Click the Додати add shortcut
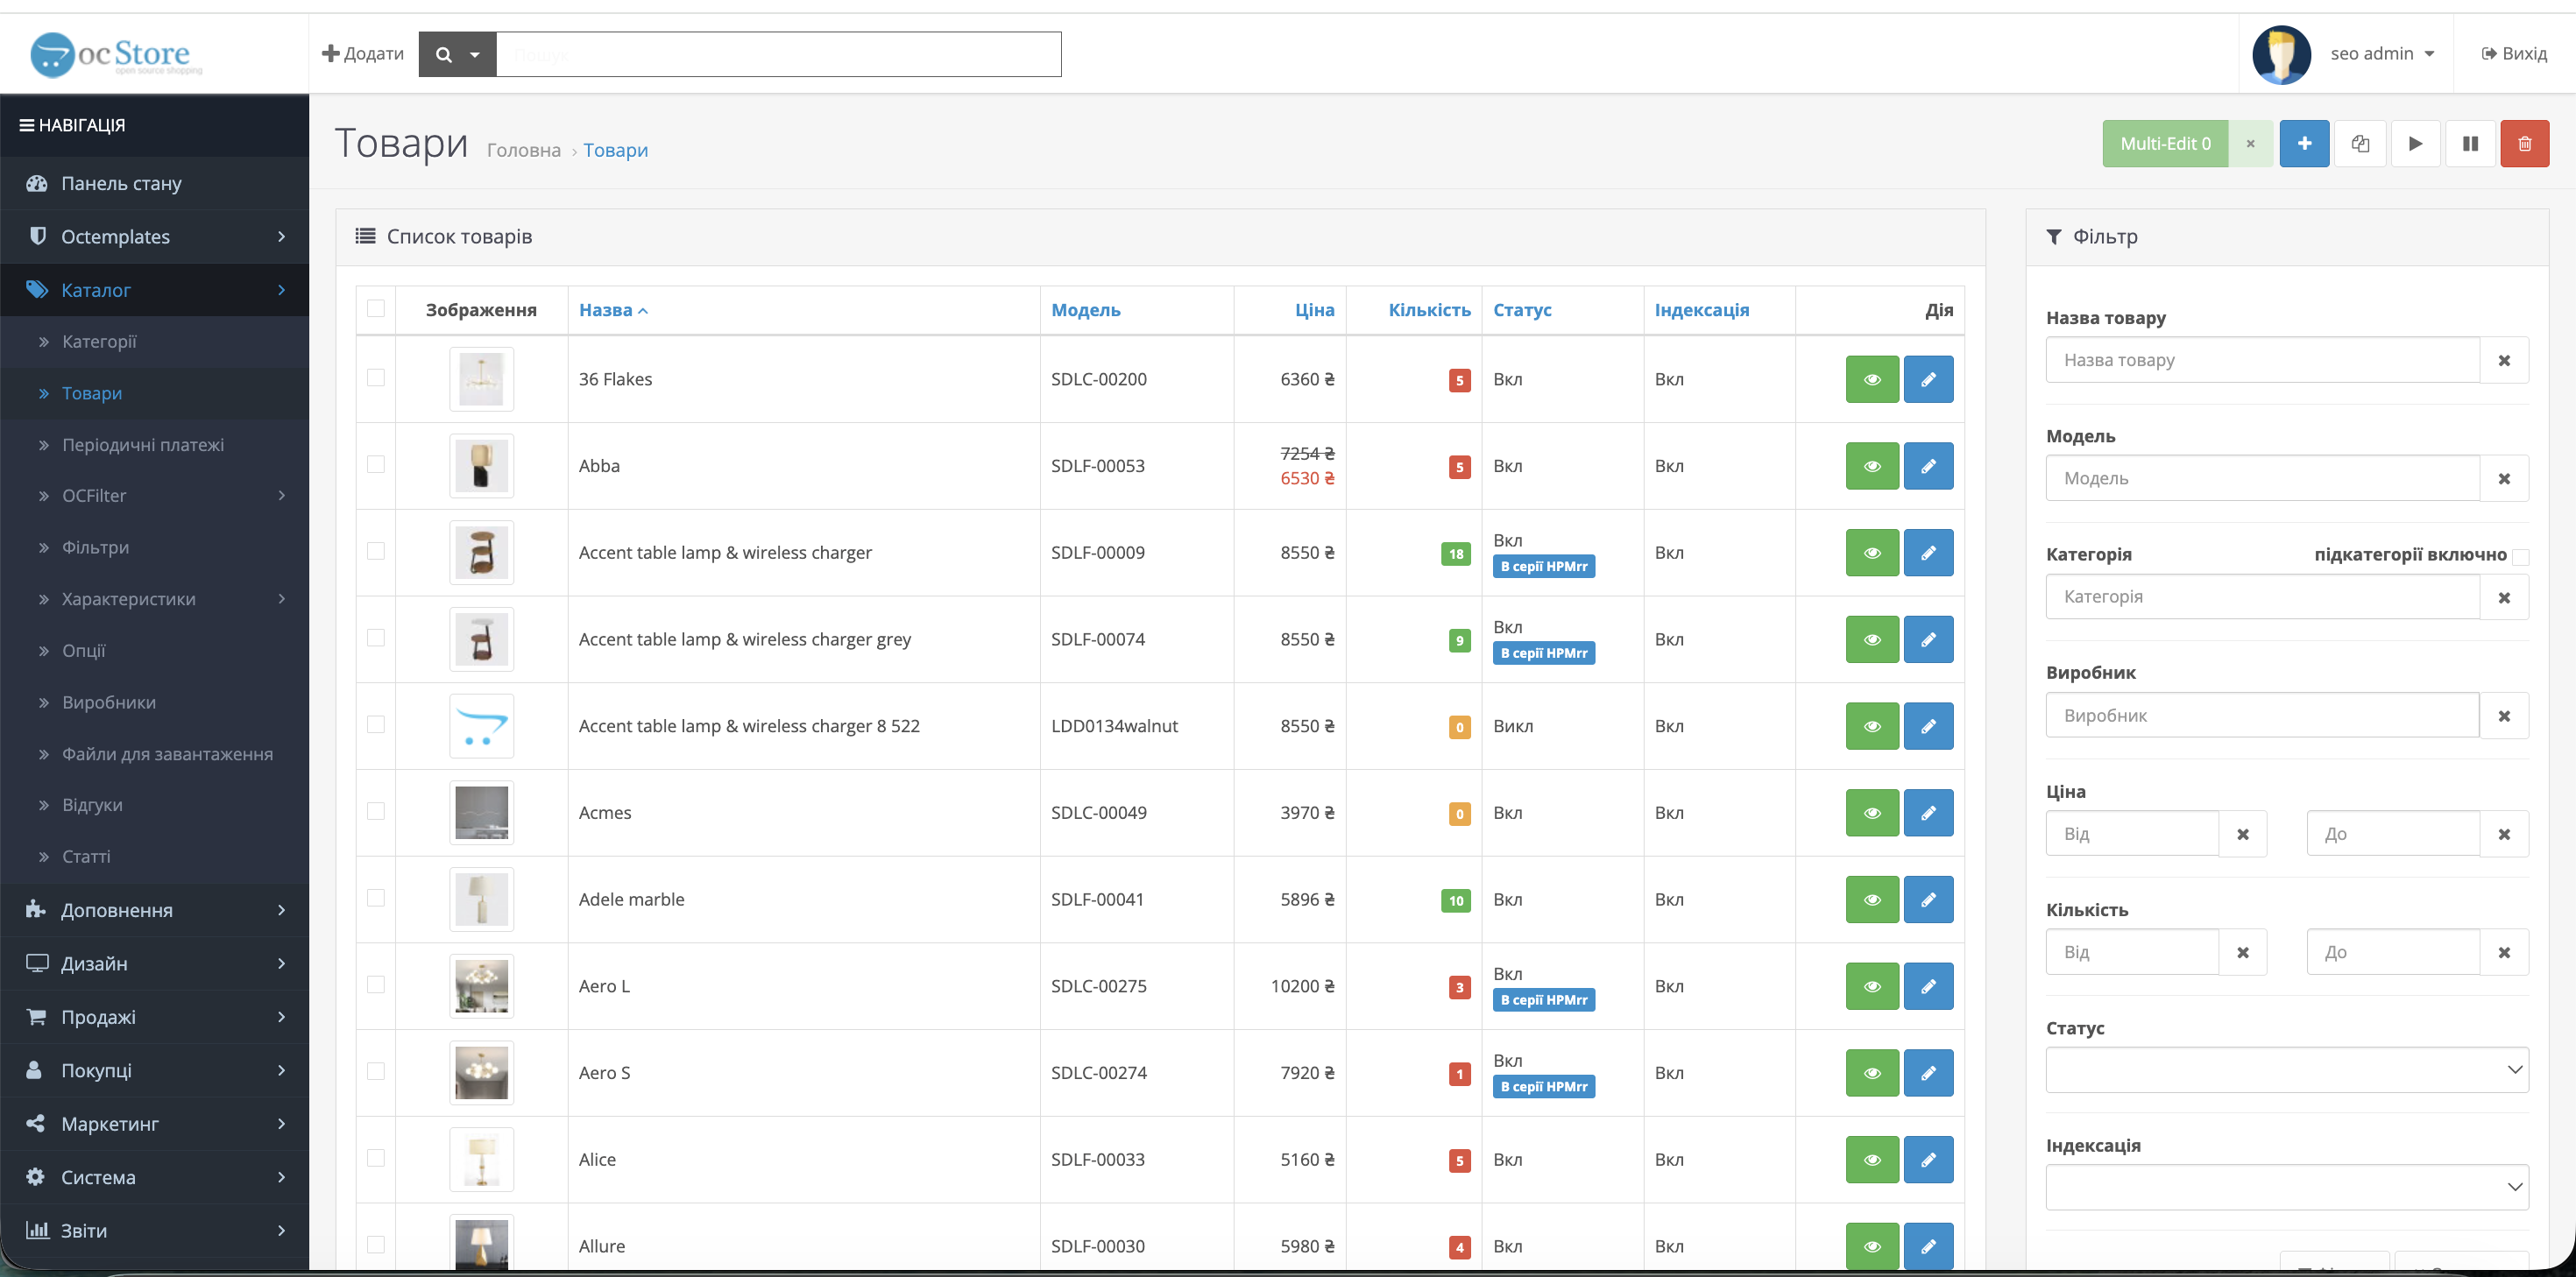Viewport: 2576px width, 1277px height. point(363,54)
